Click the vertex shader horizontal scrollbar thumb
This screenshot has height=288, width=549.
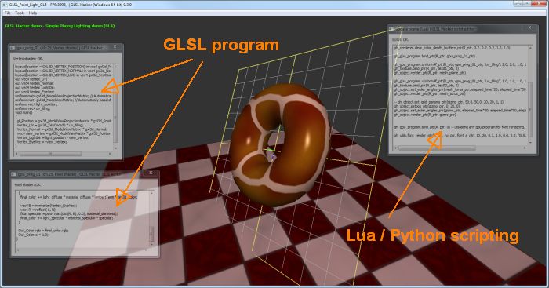click(50, 154)
